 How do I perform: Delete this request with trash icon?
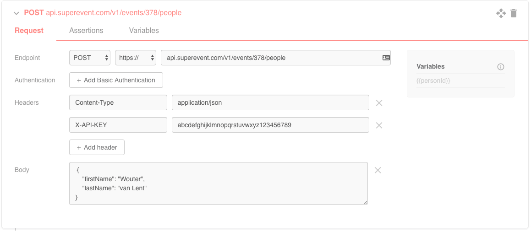point(514,13)
